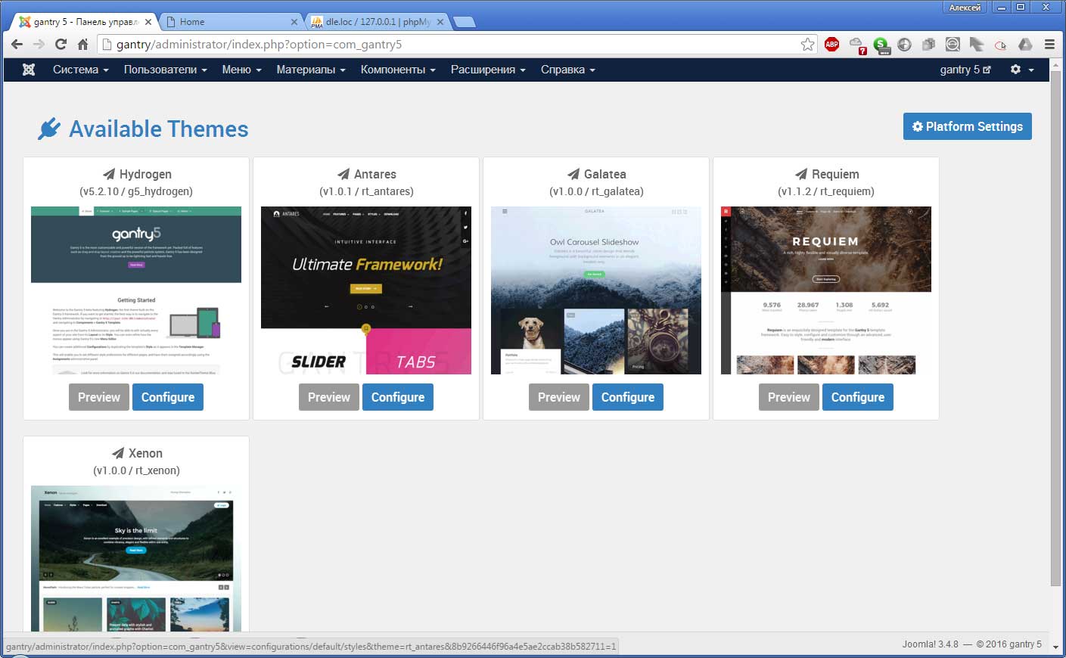The height and width of the screenshot is (658, 1066).
Task: Preview the Hydrogen theme
Action: coord(99,397)
